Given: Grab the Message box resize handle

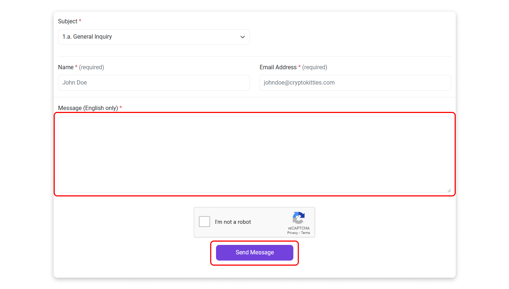Looking at the screenshot, I should 449,190.
